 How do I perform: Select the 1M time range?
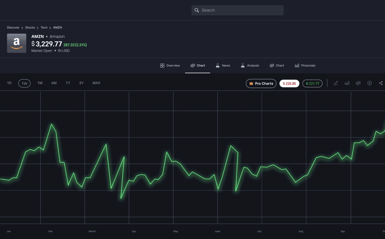pos(40,83)
